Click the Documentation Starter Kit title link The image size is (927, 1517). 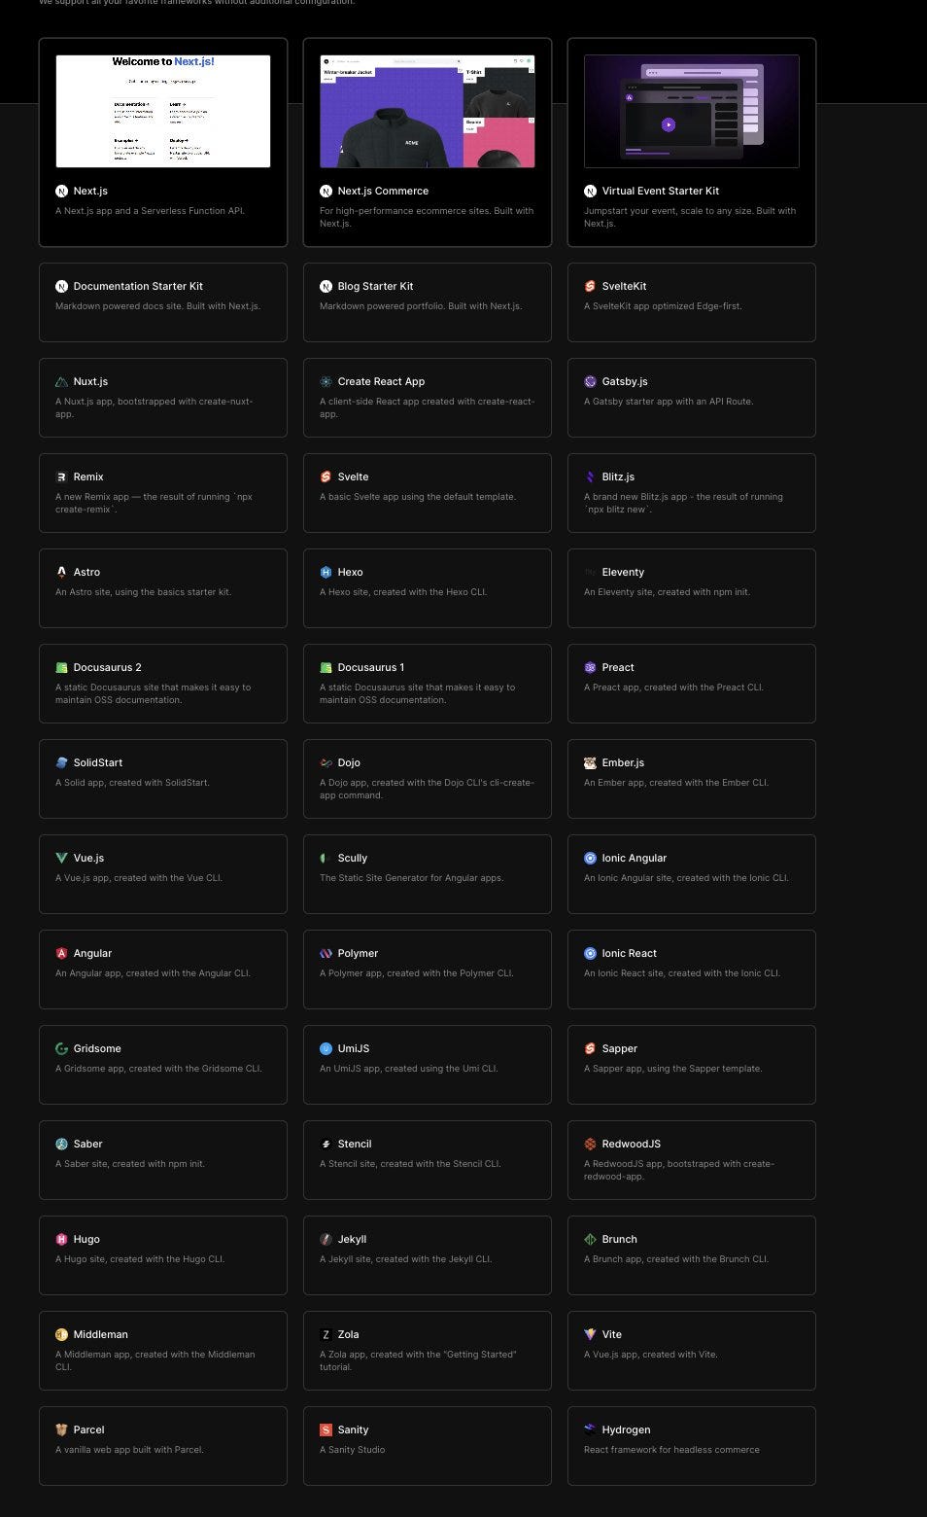coord(139,286)
